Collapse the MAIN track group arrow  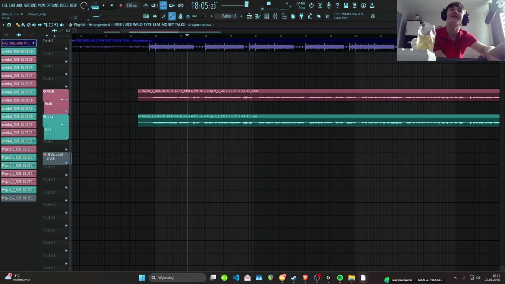point(62,99)
